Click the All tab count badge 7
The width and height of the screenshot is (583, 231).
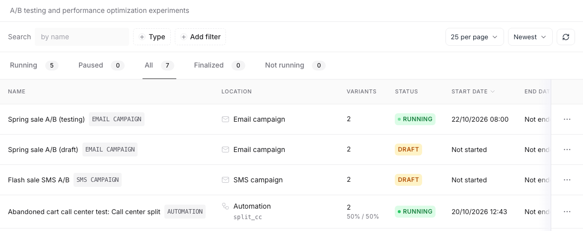pos(167,66)
